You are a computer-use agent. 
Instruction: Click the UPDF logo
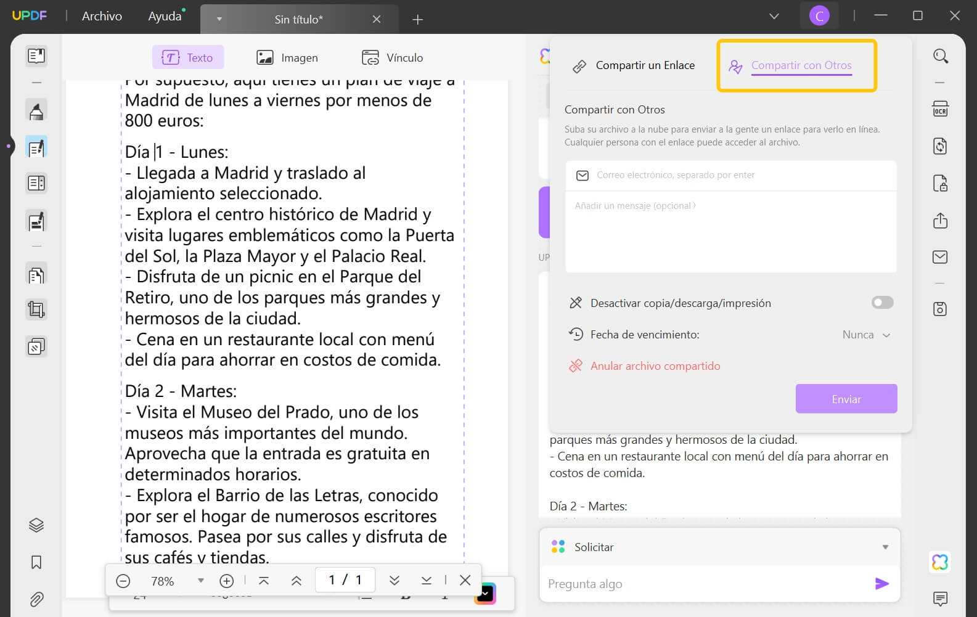(30, 15)
